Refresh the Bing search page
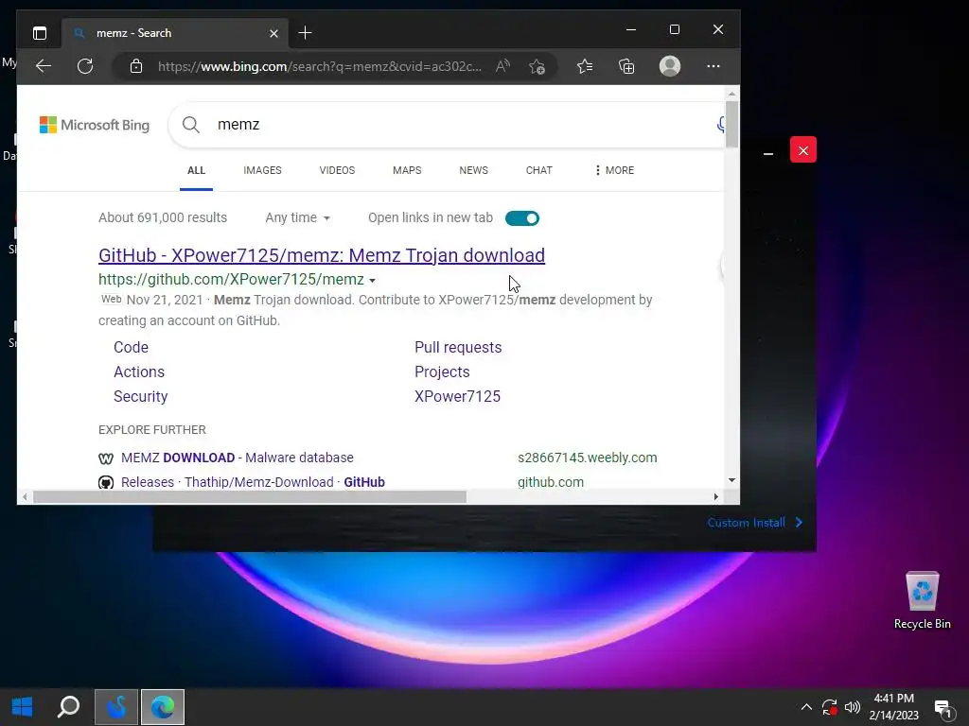This screenshot has height=726, width=969. [x=85, y=66]
